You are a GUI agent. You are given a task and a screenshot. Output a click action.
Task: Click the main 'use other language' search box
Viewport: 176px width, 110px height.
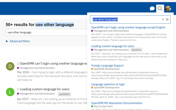click(46, 32)
